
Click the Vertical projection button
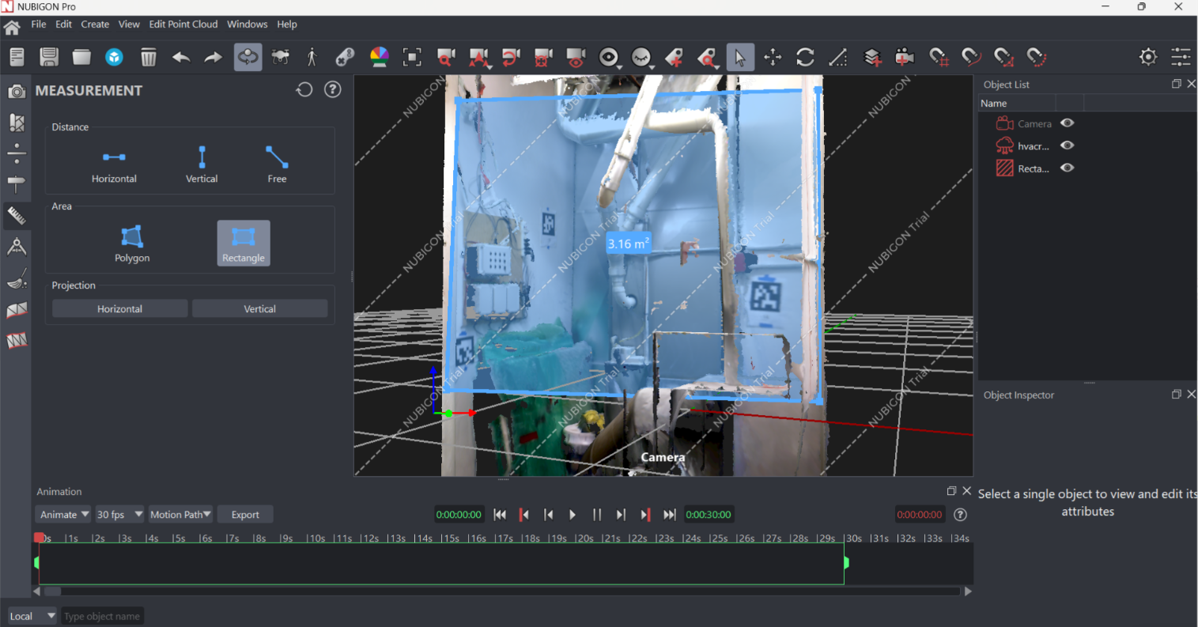pos(259,309)
